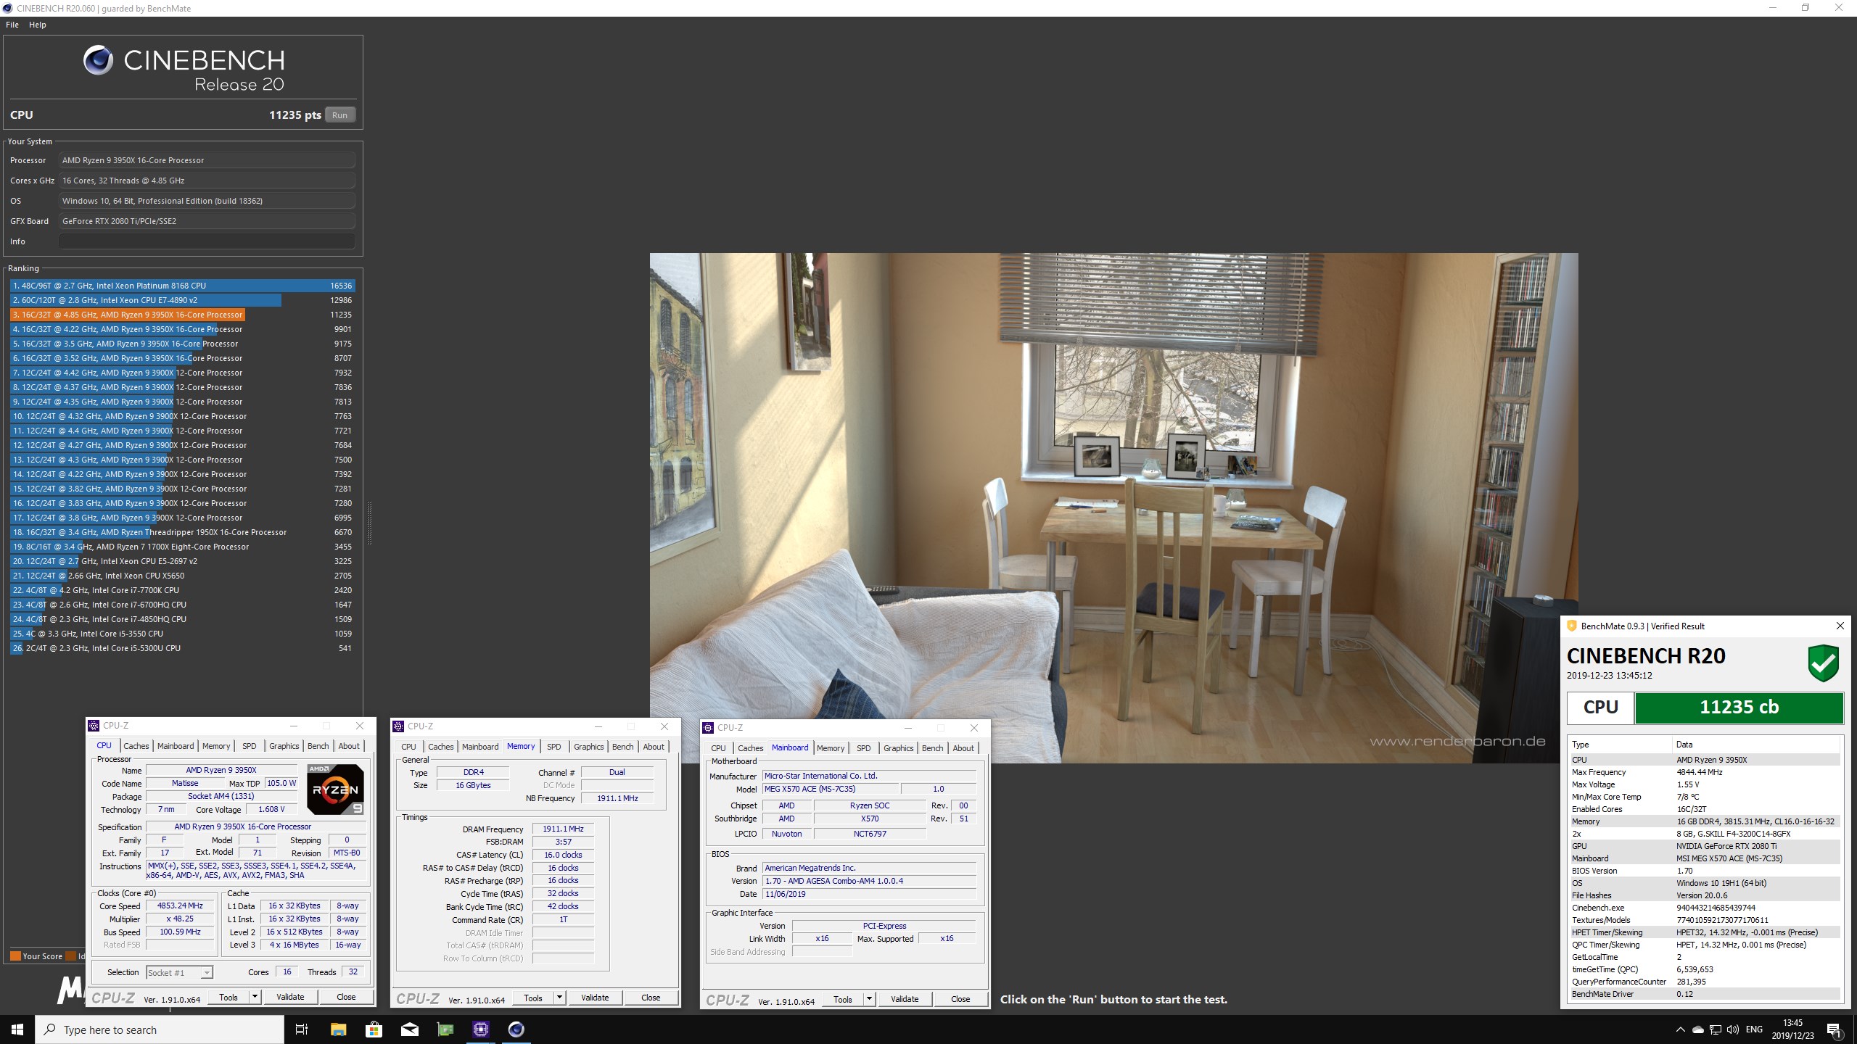Switch to Cinebench via its taskbar icon
The height and width of the screenshot is (1044, 1857).
tap(516, 1029)
